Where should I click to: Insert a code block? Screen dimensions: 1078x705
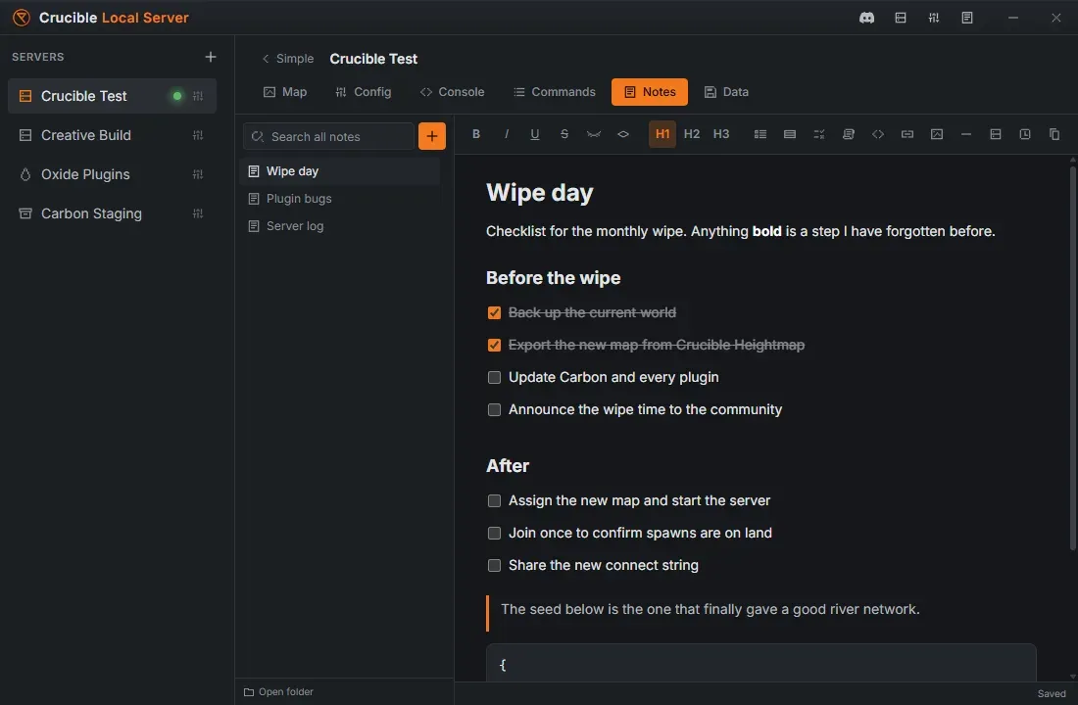(878, 134)
